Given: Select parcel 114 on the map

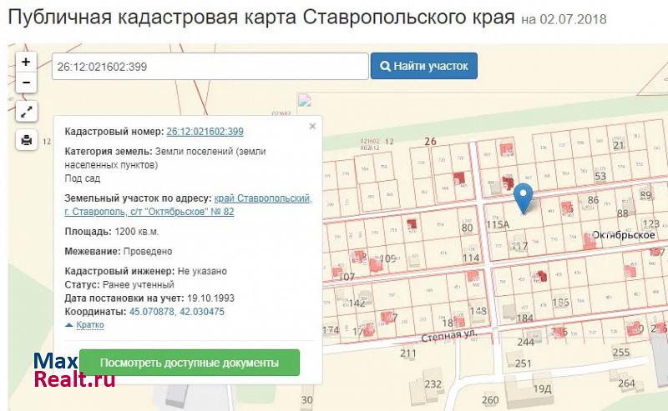Looking at the screenshot, I should tap(470, 258).
